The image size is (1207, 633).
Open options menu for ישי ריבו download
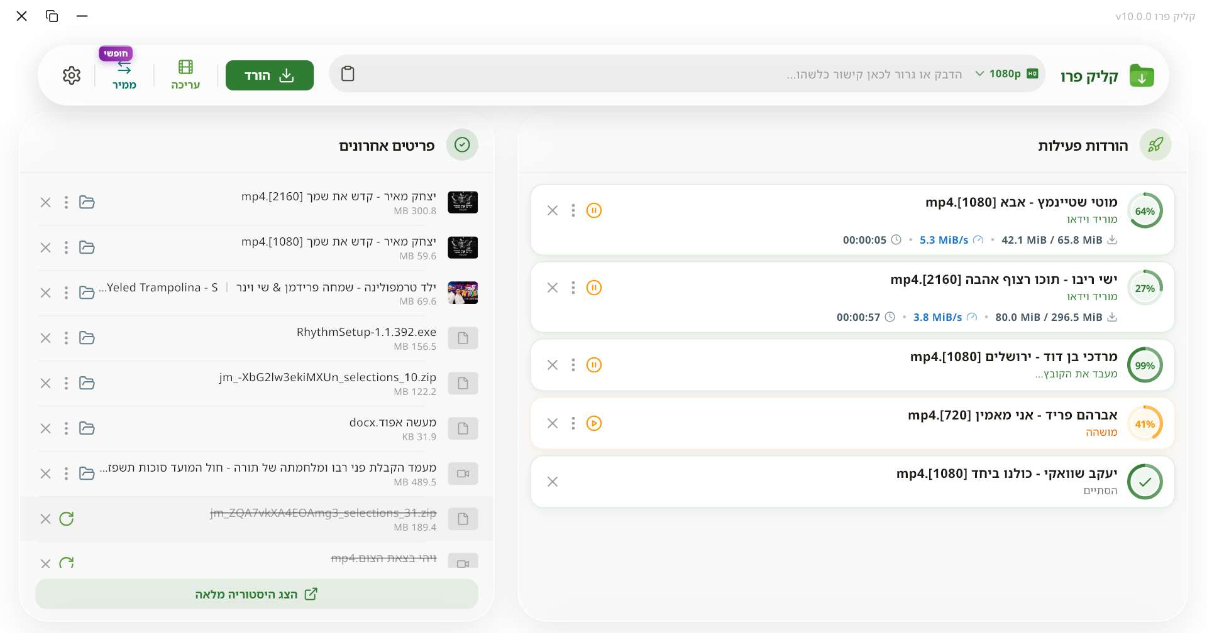click(x=573, y=288)
